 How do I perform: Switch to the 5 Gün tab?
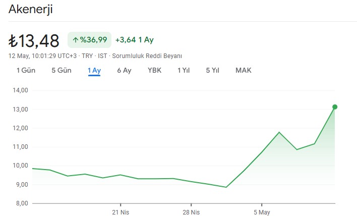tap(62, 71)
